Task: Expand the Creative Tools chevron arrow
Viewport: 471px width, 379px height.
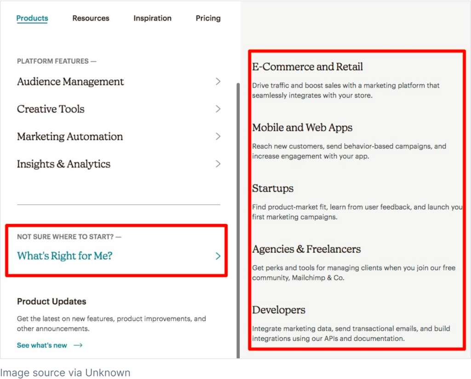Action: (x=218, y=109)
